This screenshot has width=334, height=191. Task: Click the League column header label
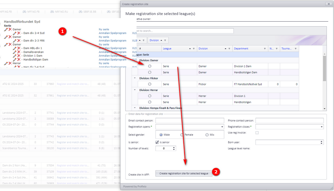click(x=167, y=49)
